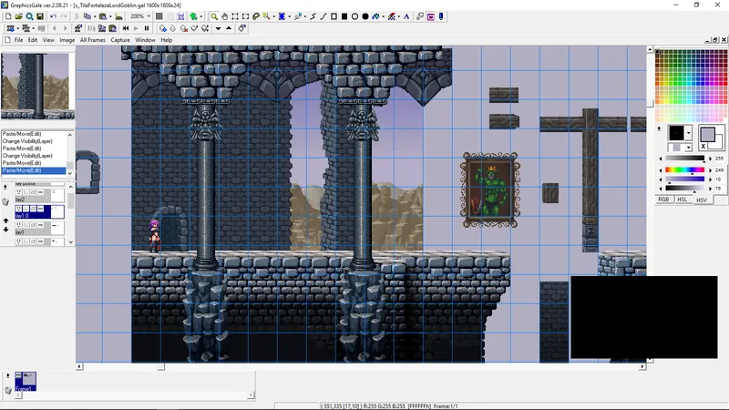Select the Zoom magnifier tool
Viewport: 729px width, 410px height.
(214, 16)
